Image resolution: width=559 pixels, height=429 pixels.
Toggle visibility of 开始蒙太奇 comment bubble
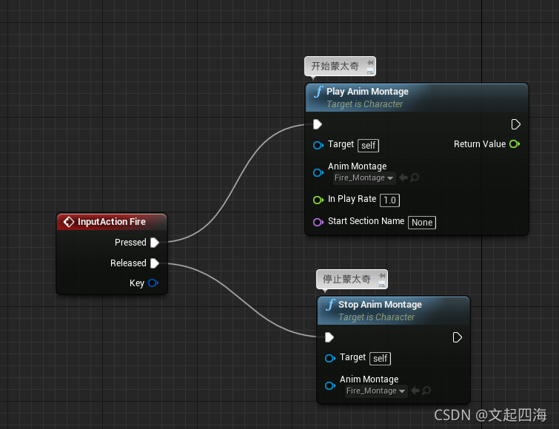click(x=370, y=71)
